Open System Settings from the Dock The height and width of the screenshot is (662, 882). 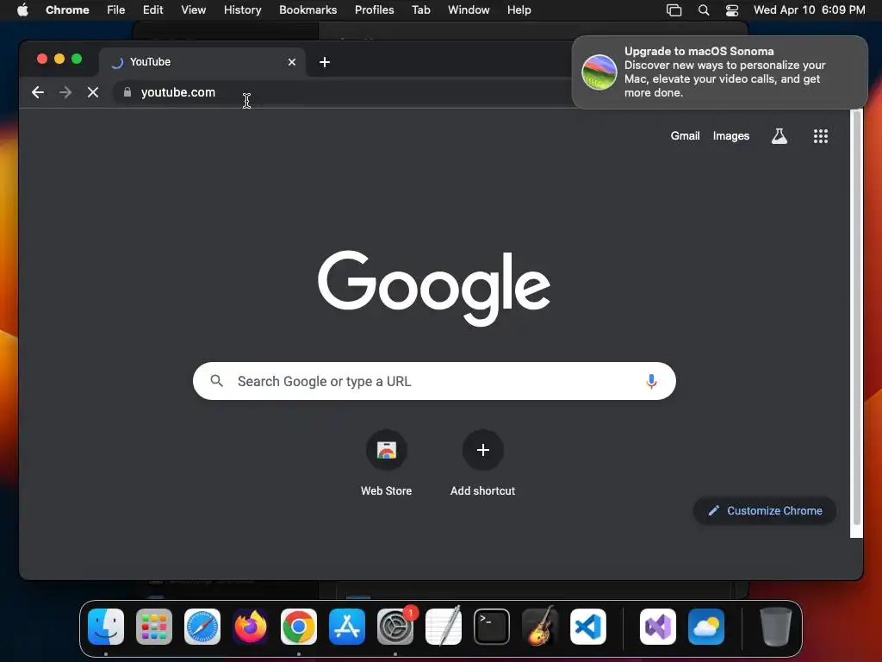[x=395, y=627]
